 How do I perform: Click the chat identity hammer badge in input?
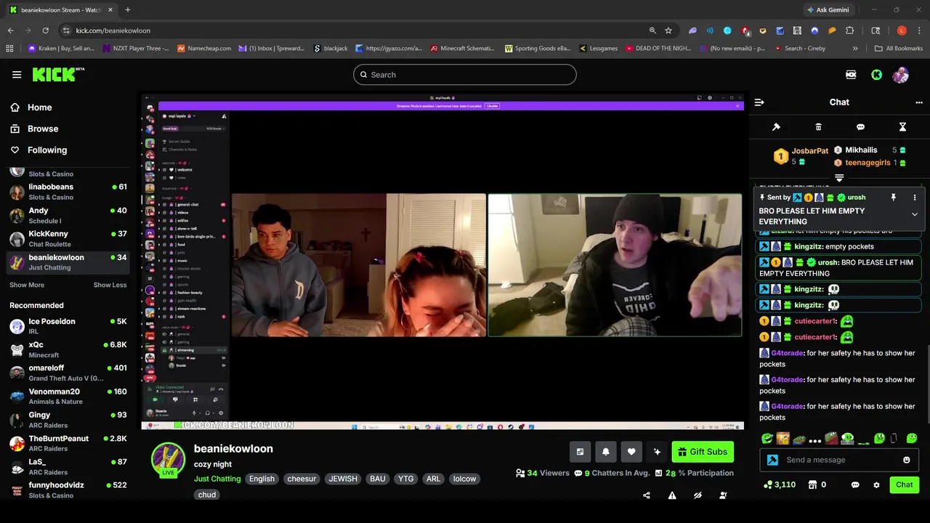pos(772,460)
